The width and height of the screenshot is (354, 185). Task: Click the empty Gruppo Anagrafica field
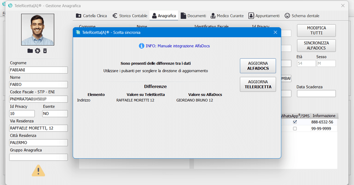[x=38, y=157]
